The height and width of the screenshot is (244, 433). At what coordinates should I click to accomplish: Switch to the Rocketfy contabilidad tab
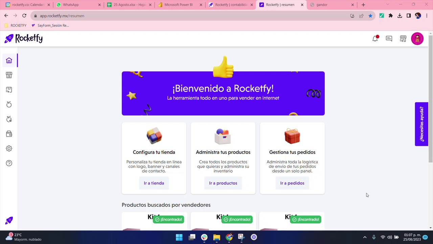click(x=230, y=5)
